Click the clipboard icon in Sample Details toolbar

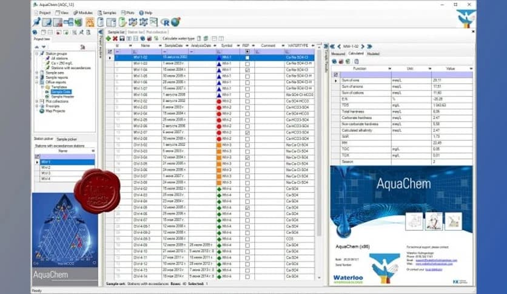(x=357, y=61)
